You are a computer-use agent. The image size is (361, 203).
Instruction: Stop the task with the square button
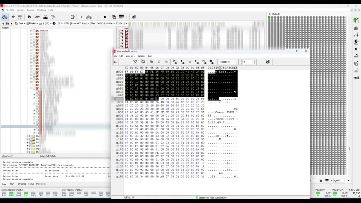coord(105,17)
